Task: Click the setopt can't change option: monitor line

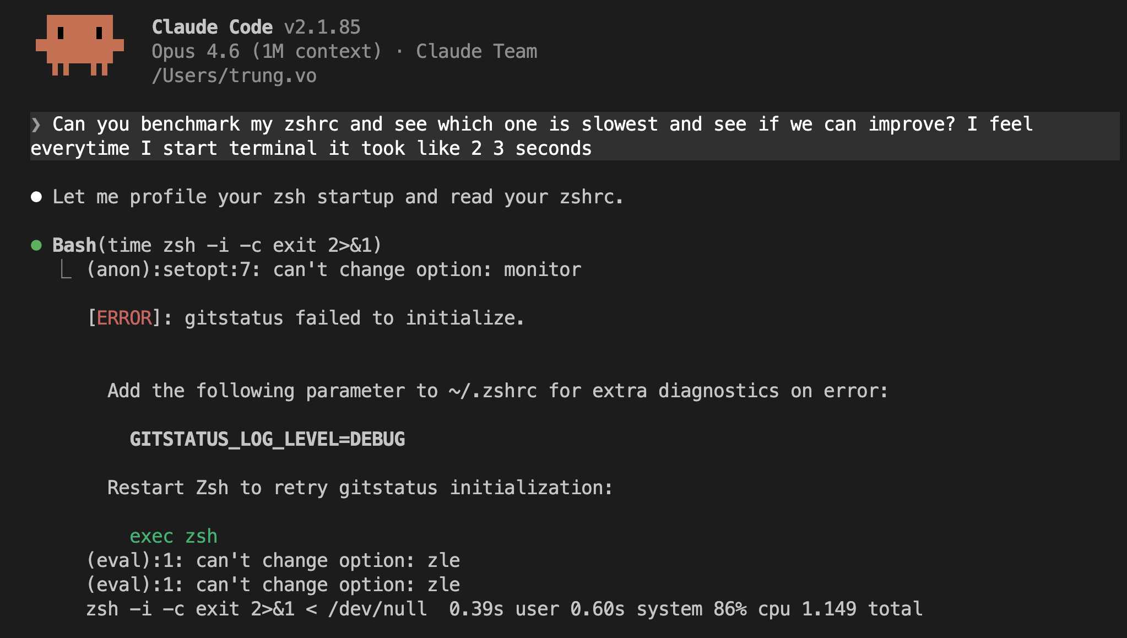Action: pyautogui.click(x=333, y=270)
